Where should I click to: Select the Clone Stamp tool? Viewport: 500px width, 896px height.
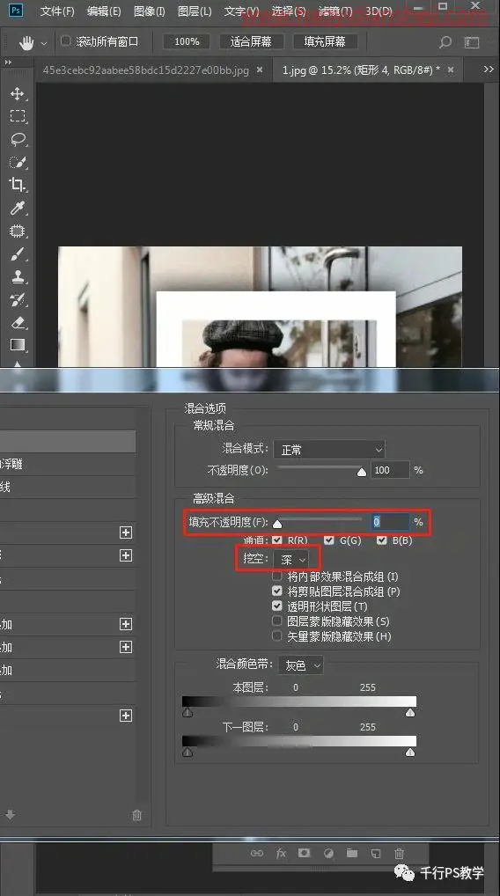pyautogui.click(x=17, y=276)
